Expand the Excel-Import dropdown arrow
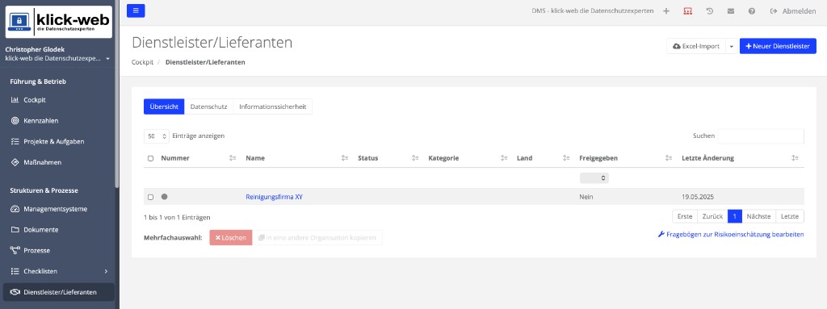The image size is (827, 309). tap(732, 47)
